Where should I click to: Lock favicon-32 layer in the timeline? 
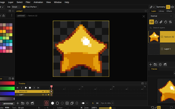46,92
